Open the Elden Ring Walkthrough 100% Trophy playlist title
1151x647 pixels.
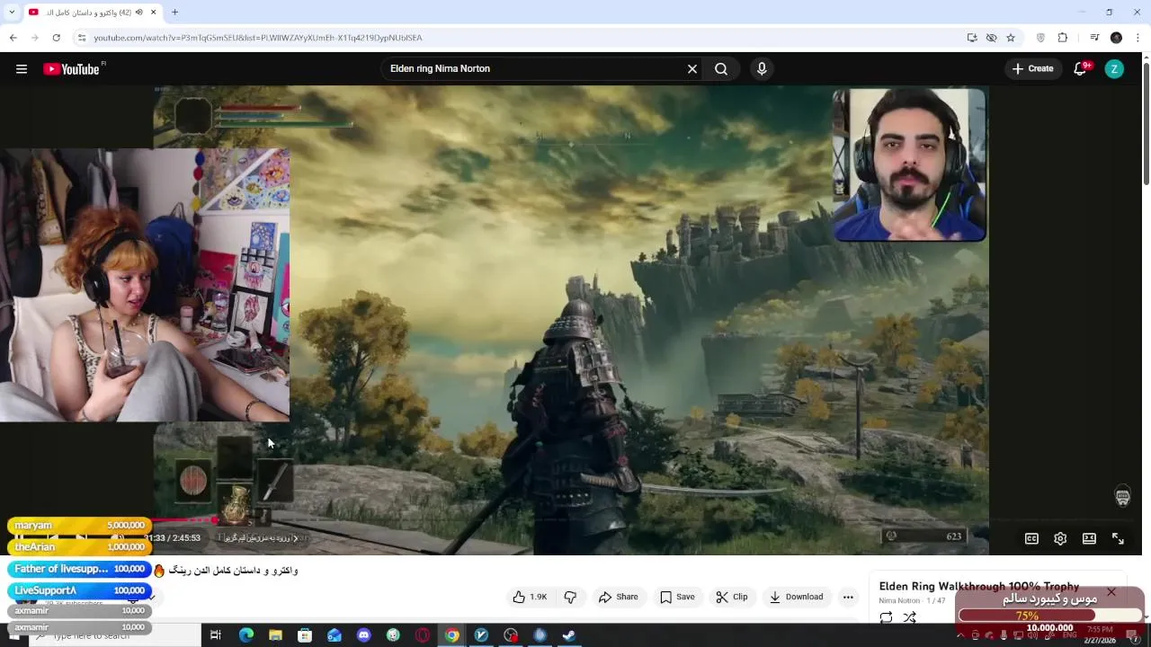coord(978,587)
